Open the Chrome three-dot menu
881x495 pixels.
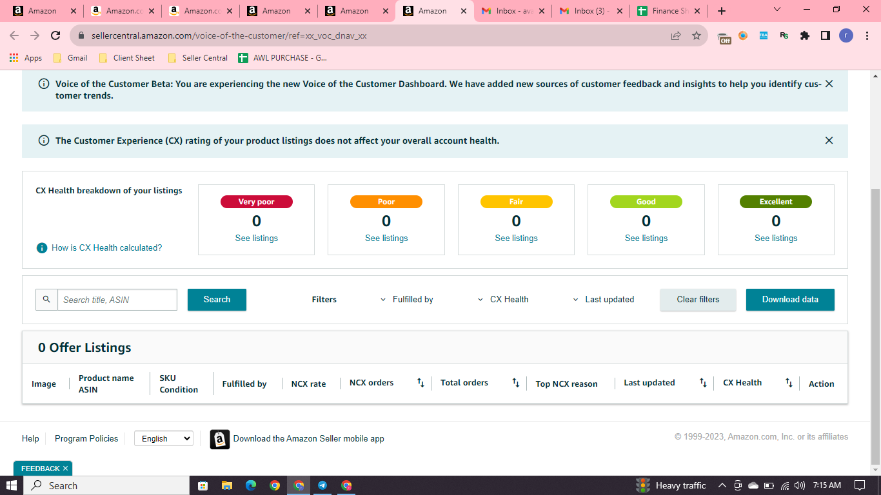pyautogui.click(x=867, y=36)
